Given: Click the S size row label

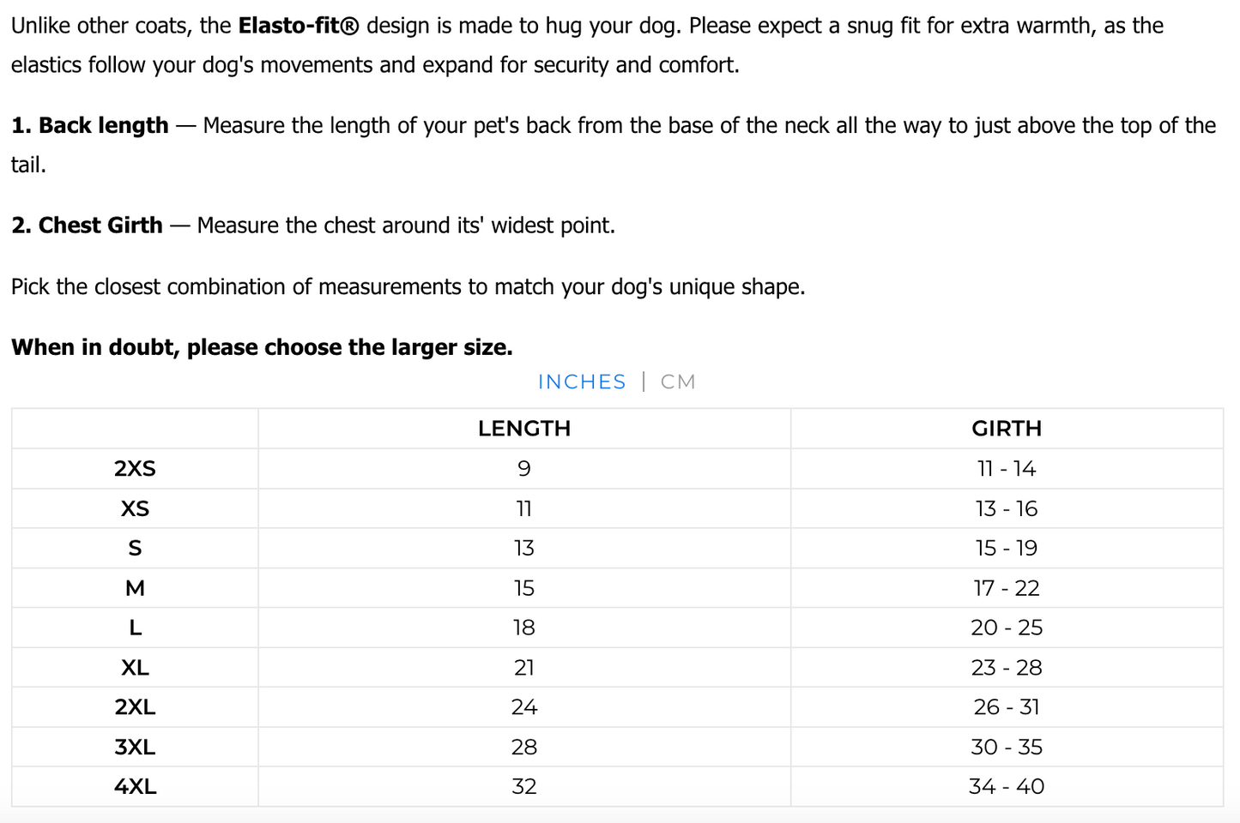Looking at the screenshot, I should (135, 549).
